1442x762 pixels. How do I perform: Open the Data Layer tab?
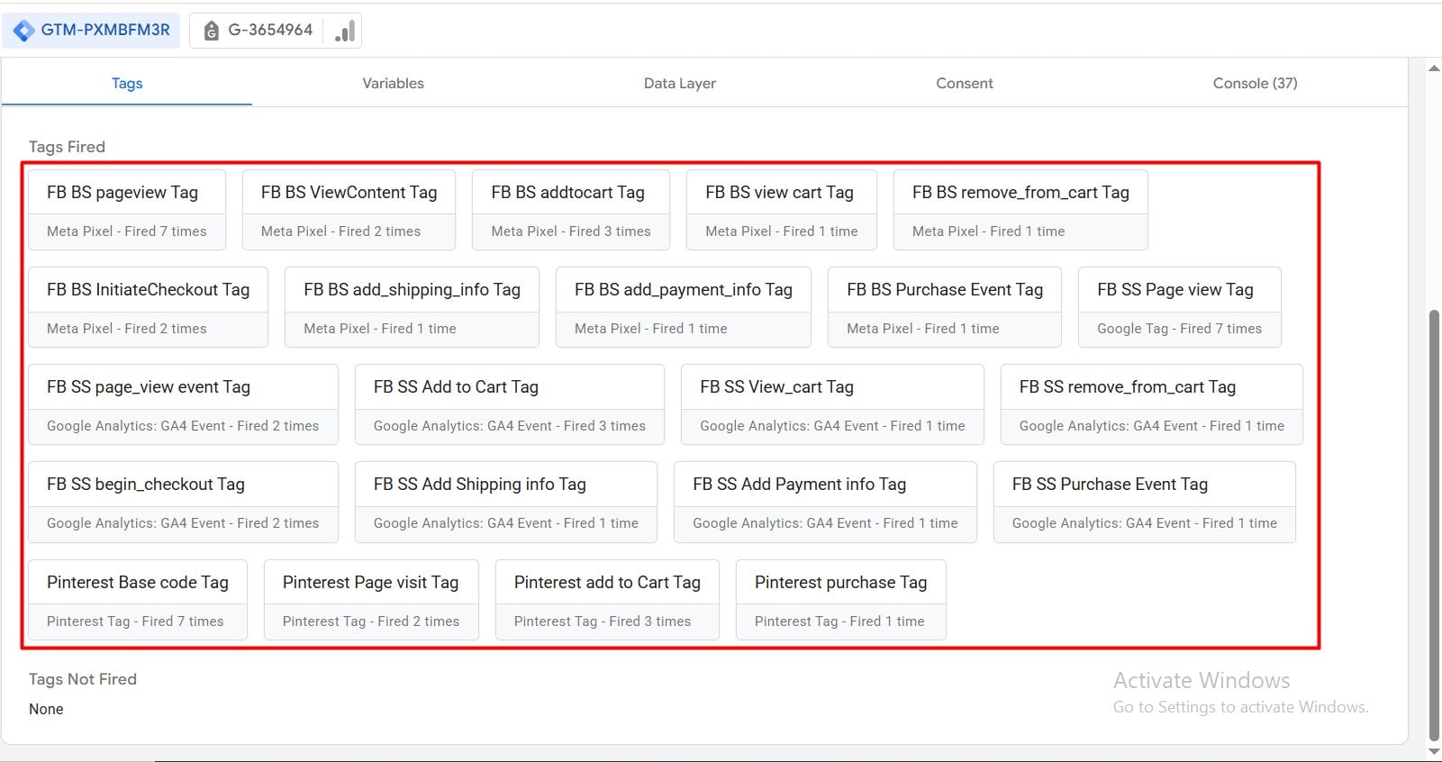pos(680,83)
